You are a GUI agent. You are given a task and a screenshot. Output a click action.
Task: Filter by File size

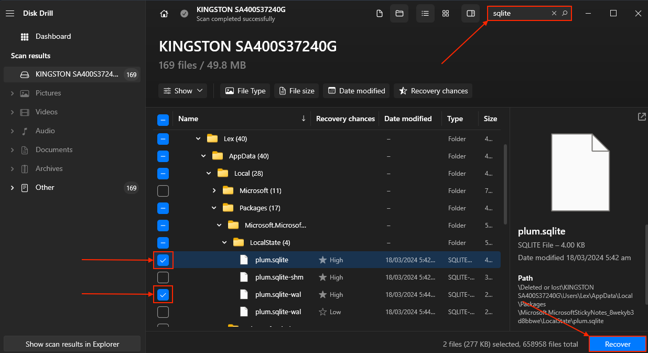click(297, 91)
